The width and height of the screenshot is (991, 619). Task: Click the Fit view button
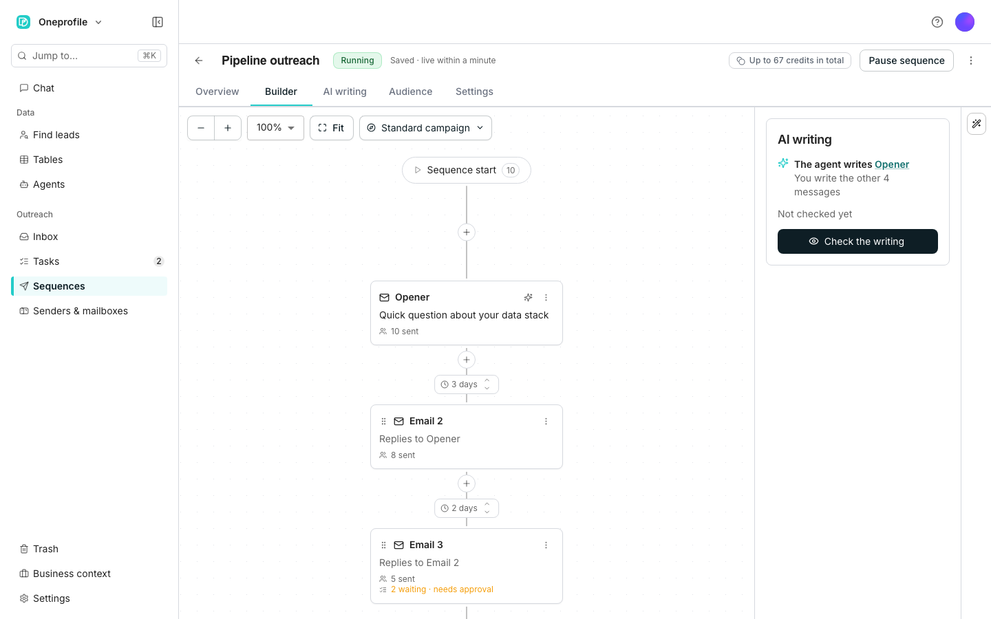click(332, 128)
